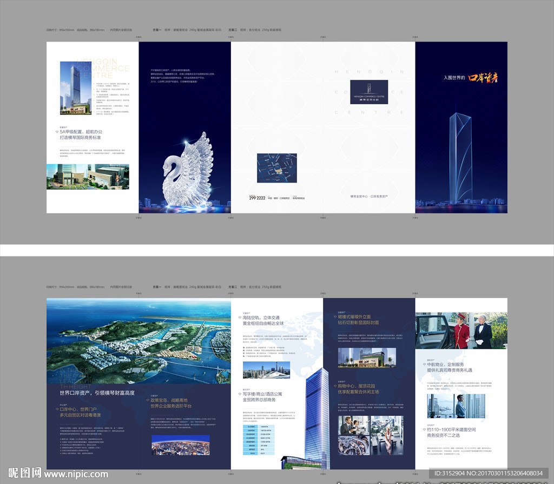Click the caption 横琴金贸中心 · 口岸高贵资产
The width and height of the screenshot is (554, 484).
pyautogui.click(x=369, y=197)
